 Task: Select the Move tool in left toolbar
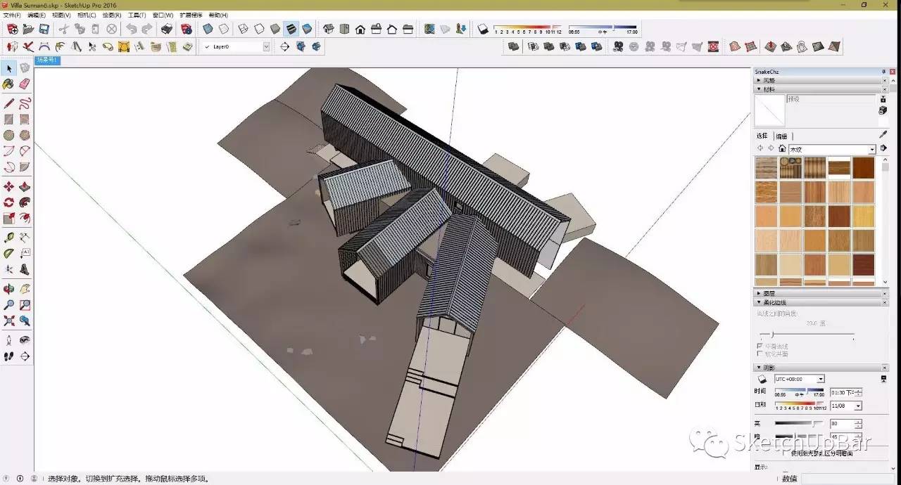coord(8,187)
